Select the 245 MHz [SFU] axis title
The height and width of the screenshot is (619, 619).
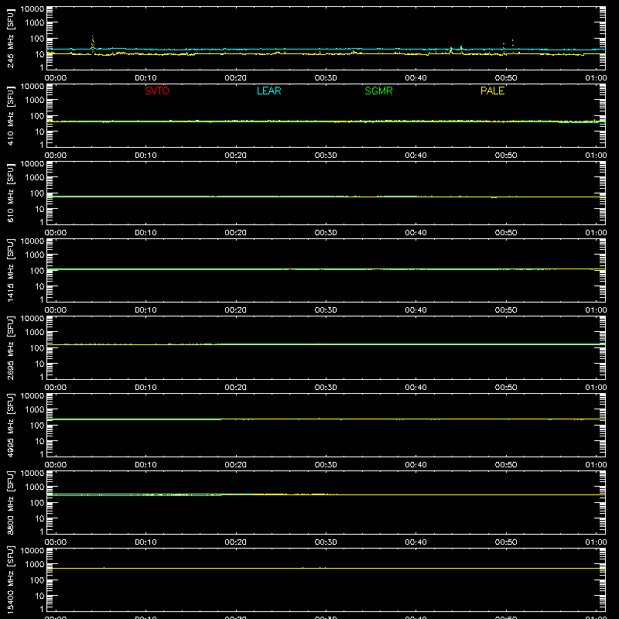pyautogui.click(x=10, y=38)
